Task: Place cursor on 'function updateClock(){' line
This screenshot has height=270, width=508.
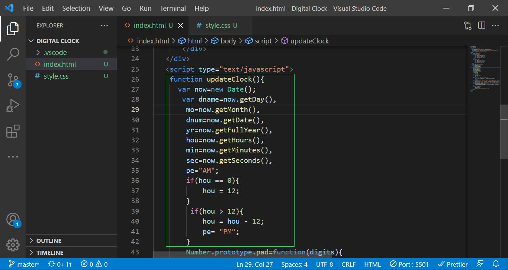Action: coord(217,79)
